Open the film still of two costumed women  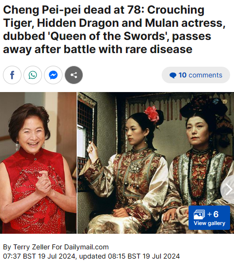[x=155, y=163]
